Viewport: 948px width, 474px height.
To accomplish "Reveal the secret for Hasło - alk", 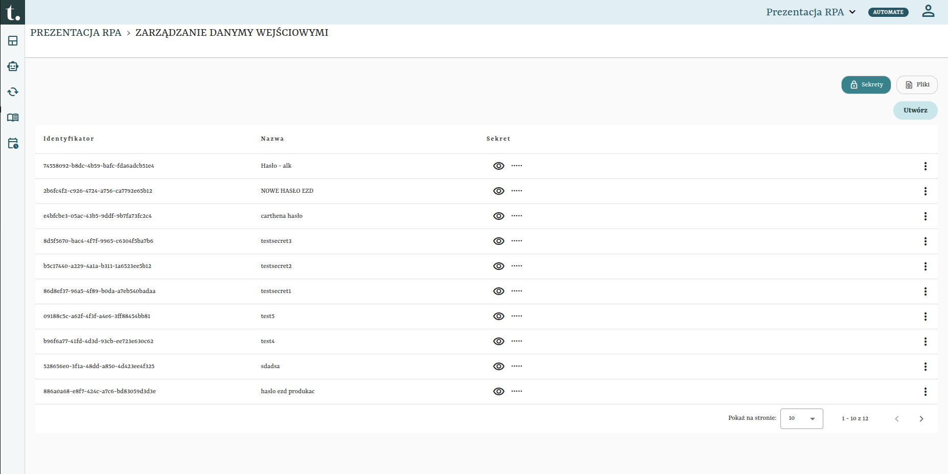I will (x=499, y=166).
